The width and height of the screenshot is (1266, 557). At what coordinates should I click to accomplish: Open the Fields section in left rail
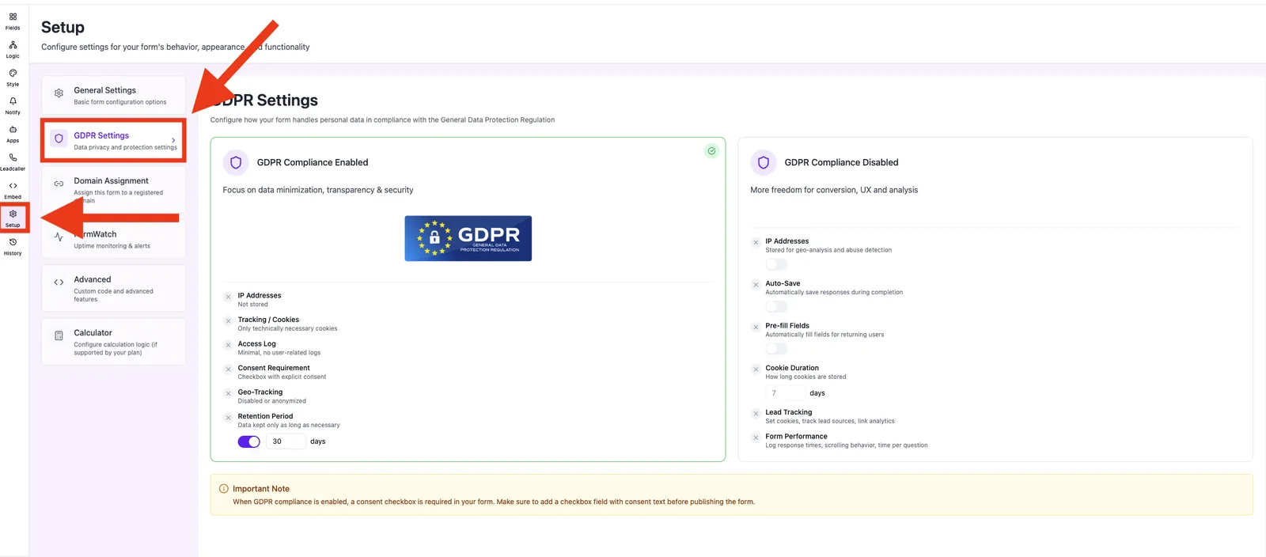[13, 21]
